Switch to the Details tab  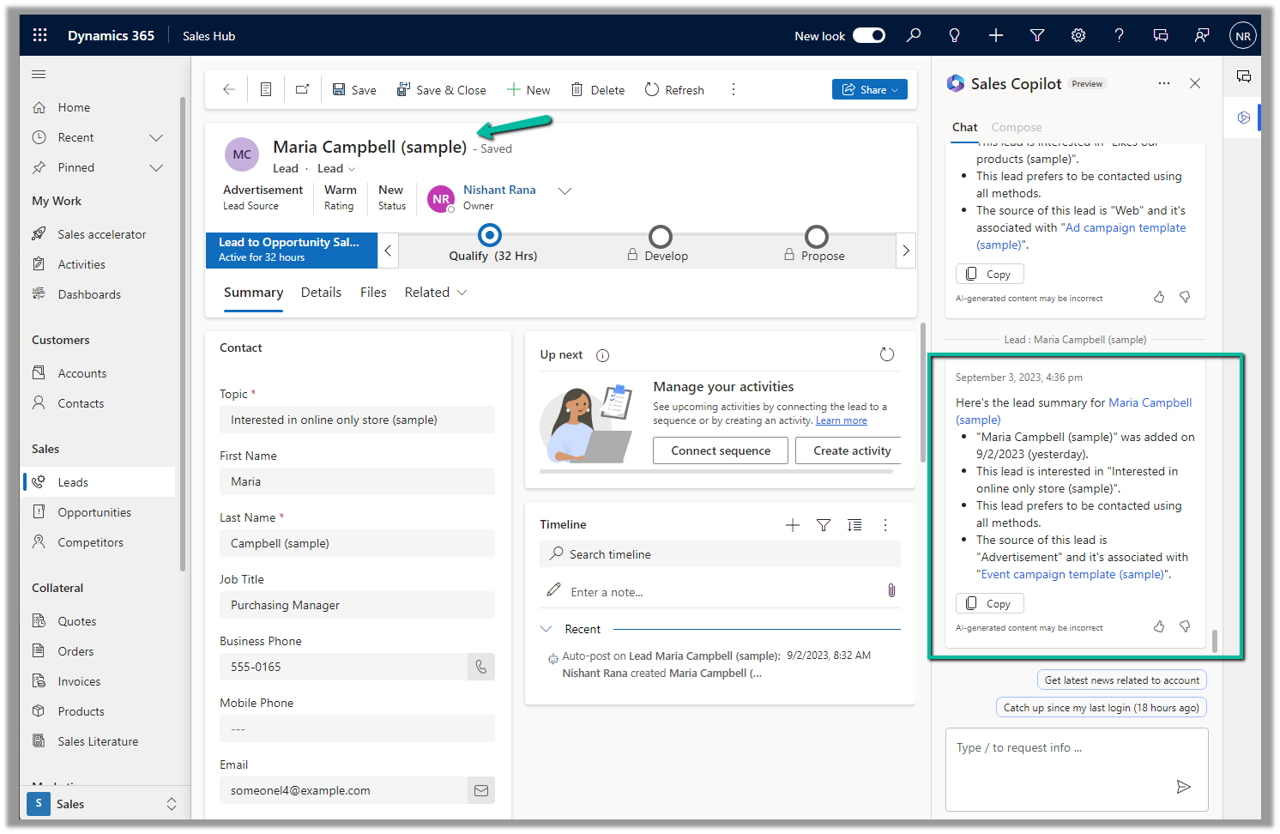point(321,293)
